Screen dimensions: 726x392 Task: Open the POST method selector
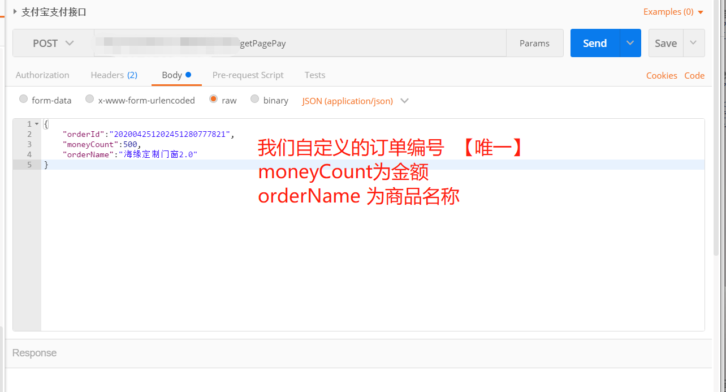pos(53,42)
